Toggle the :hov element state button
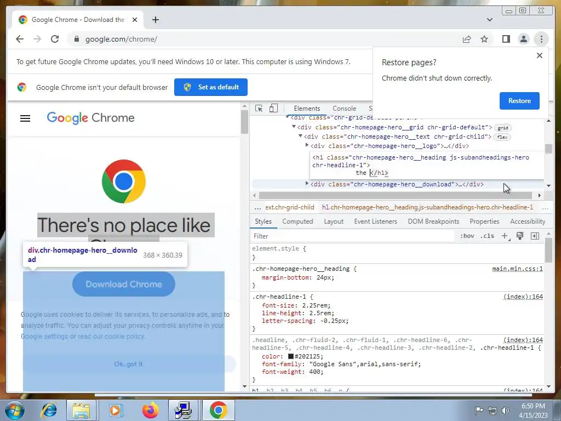The width and height of the screenshot is (561, 421). click(x=467, y=236)
